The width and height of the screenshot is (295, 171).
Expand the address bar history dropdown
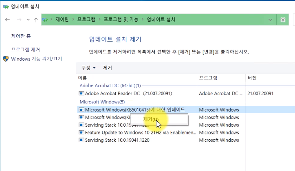click(270, 20)
